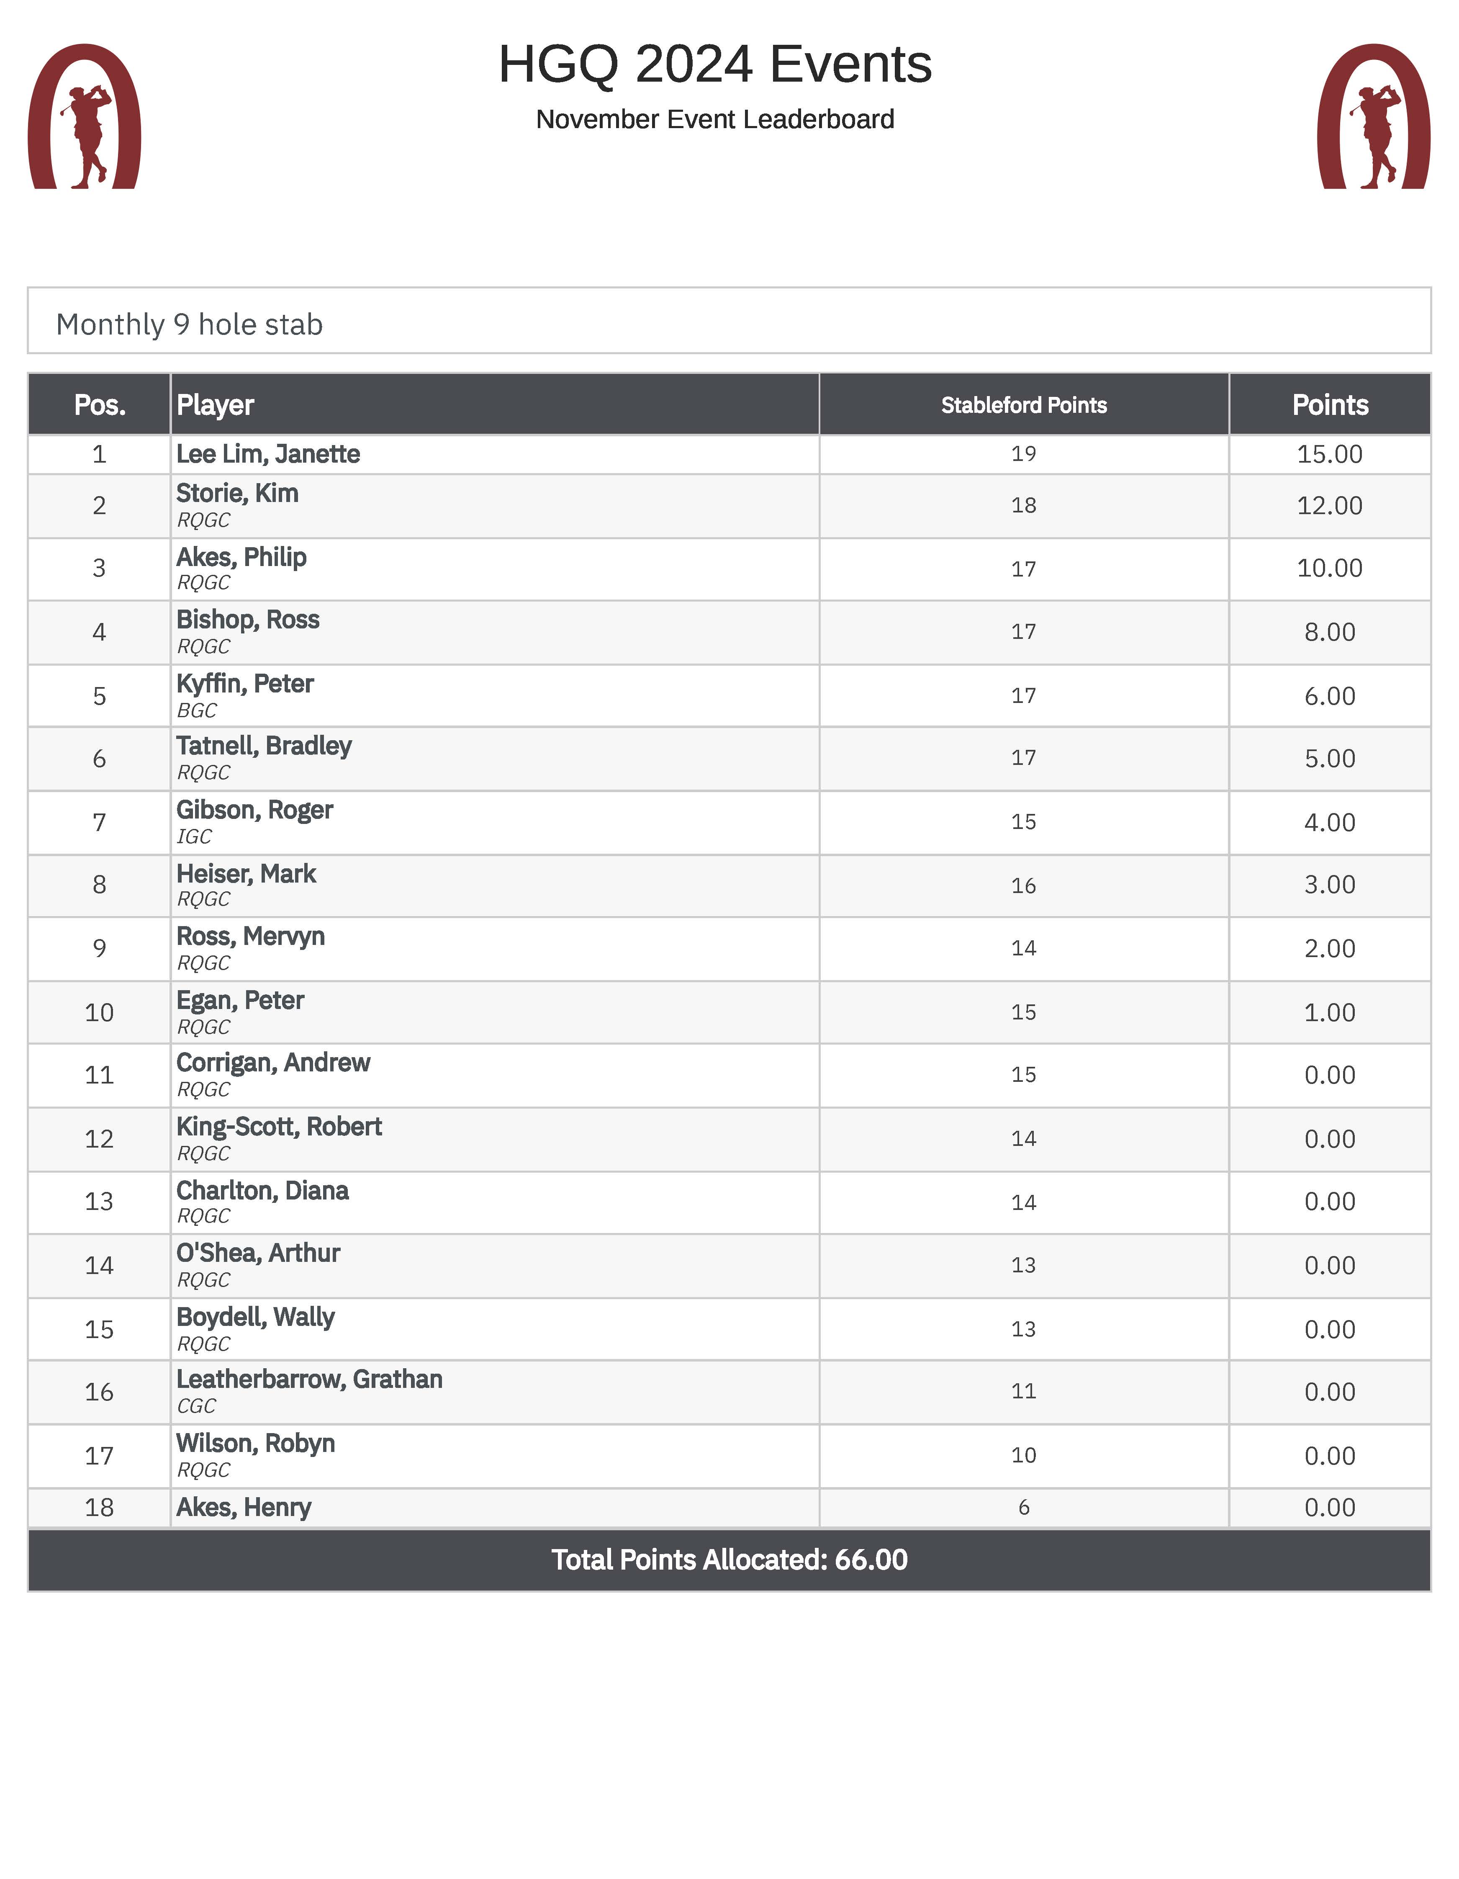Viewport: 1459px width, 1879px height.
Task: Select the Kyffin, Peter row name
Action: (245, 684)
